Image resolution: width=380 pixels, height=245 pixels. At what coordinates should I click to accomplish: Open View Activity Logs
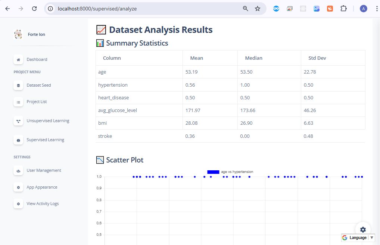(43, 204)
